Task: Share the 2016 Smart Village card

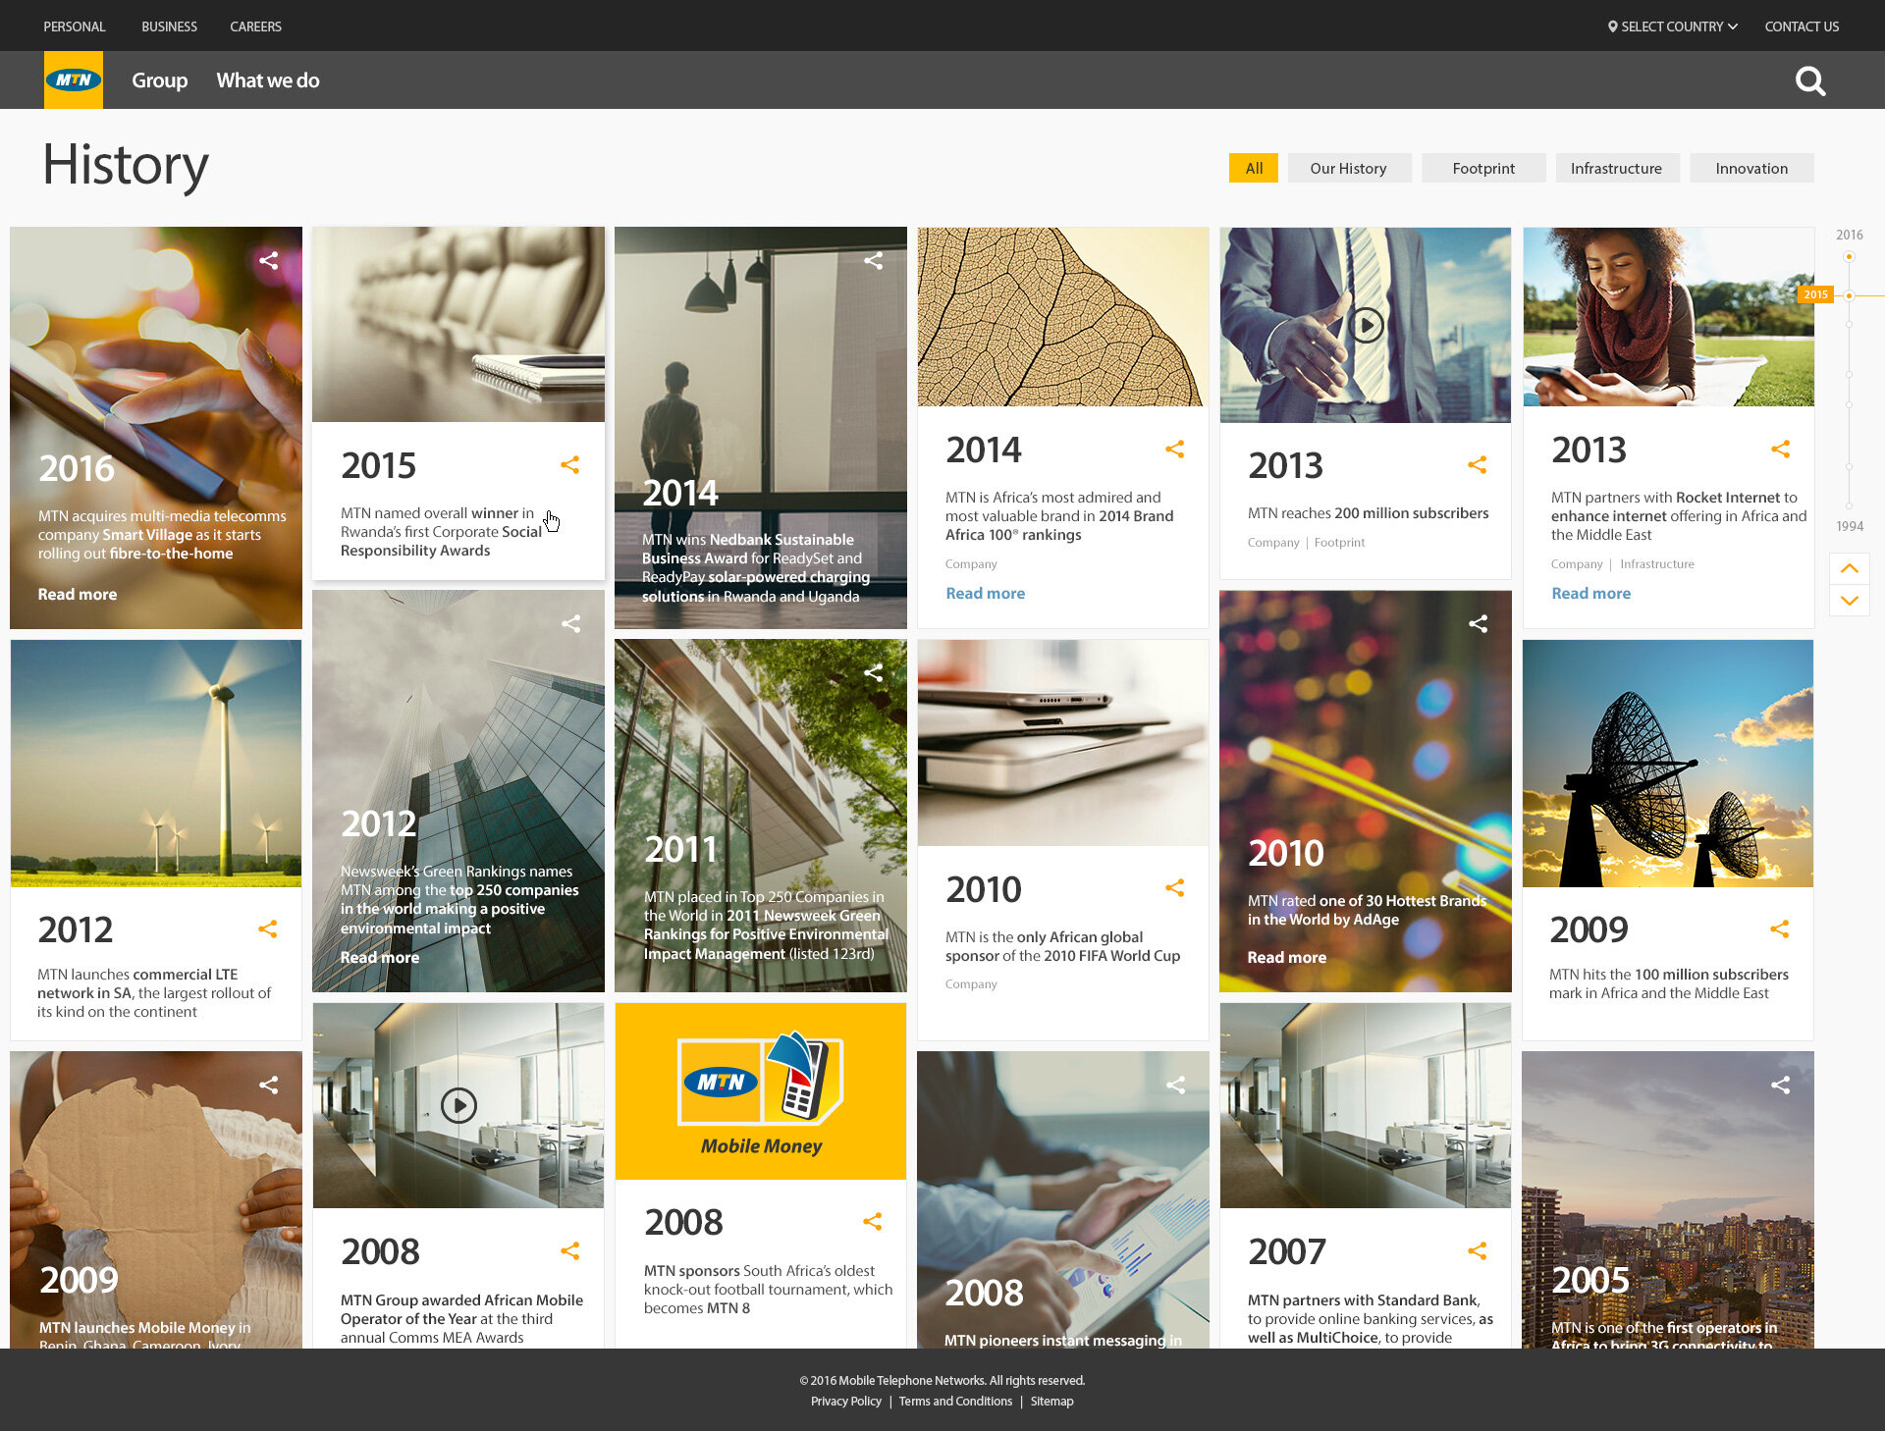Action: 268,261
